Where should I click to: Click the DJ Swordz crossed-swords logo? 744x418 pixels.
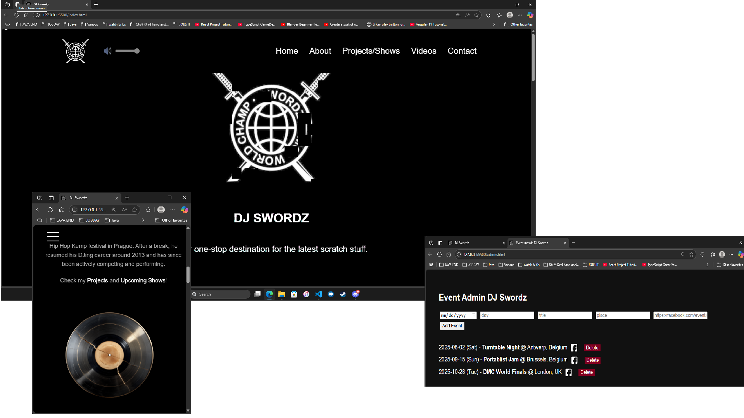(75, 51)
